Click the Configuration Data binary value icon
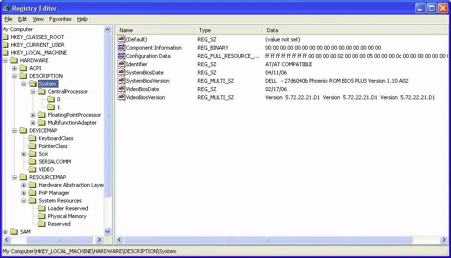This screenshot has width=451, height=258. (121, 55)
